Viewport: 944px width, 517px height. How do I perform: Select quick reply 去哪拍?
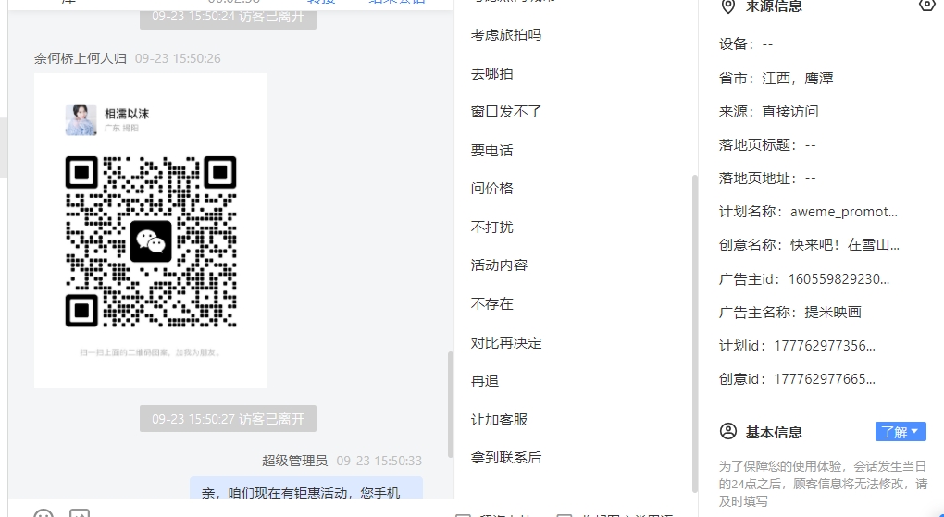pos(491,73)
